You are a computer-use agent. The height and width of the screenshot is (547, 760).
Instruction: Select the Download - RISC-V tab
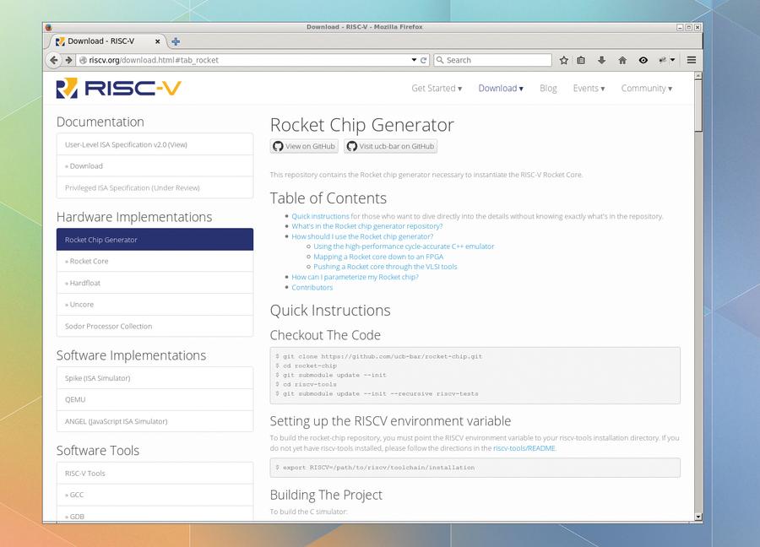[x=107, y=41]
